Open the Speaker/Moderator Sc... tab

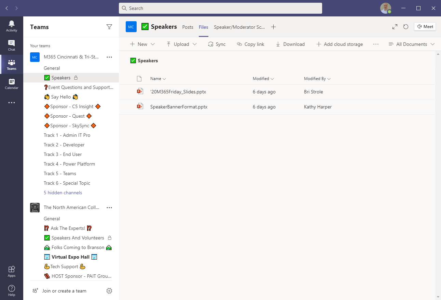pos(239,27)
